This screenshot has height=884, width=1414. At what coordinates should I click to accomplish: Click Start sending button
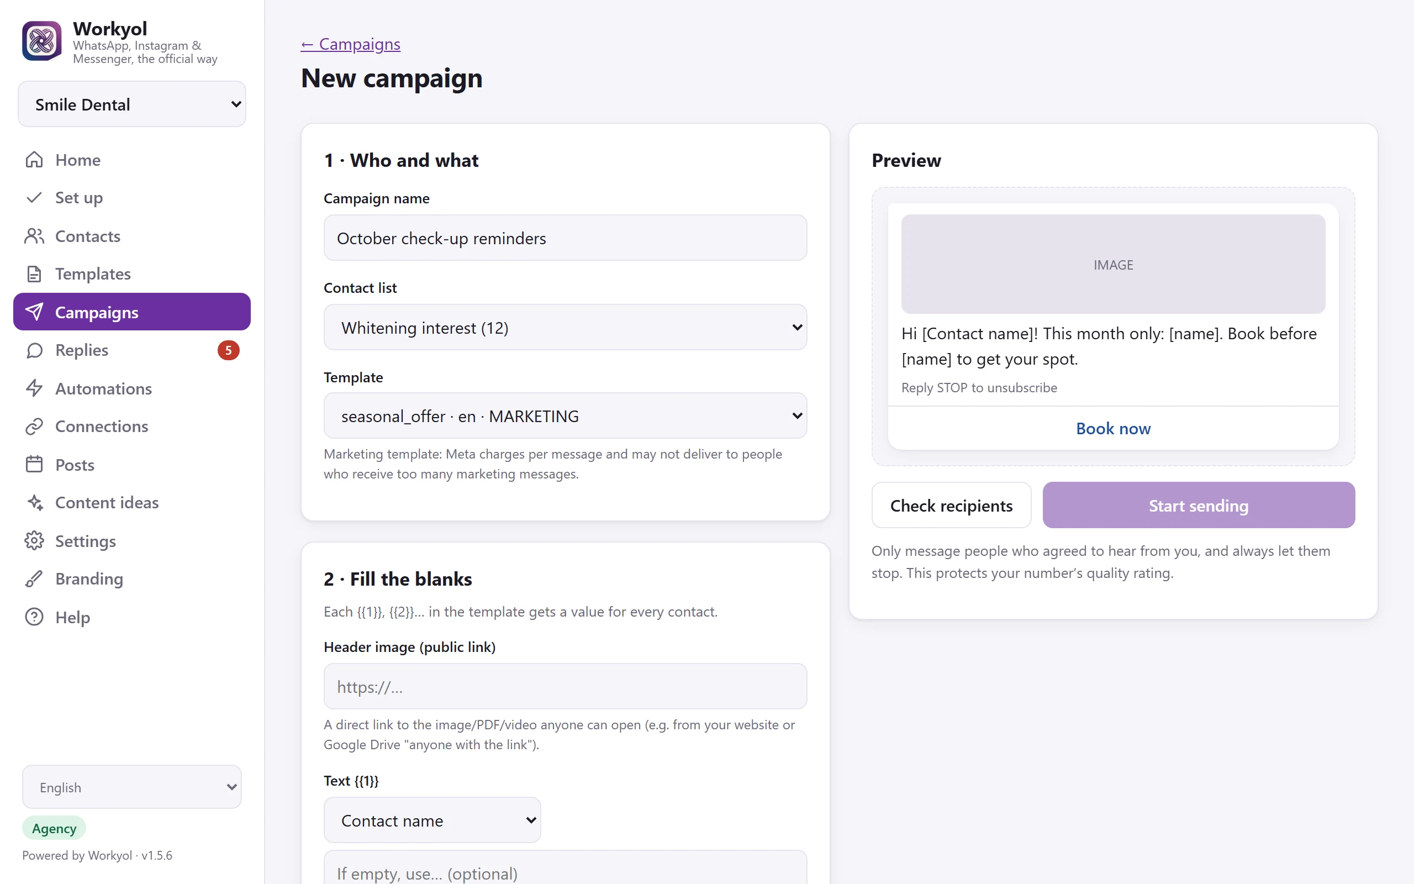coord(1199,505)
